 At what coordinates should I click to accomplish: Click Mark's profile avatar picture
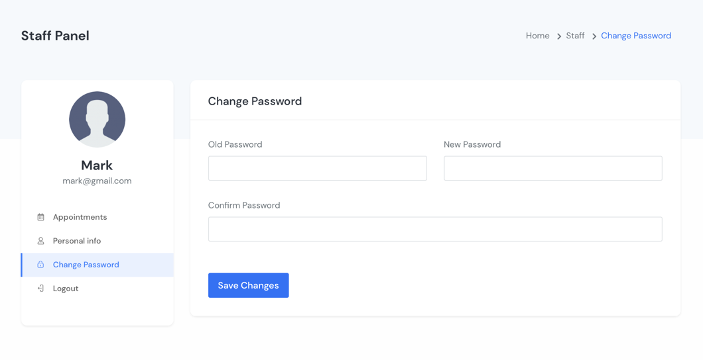(x=97, y=119)
